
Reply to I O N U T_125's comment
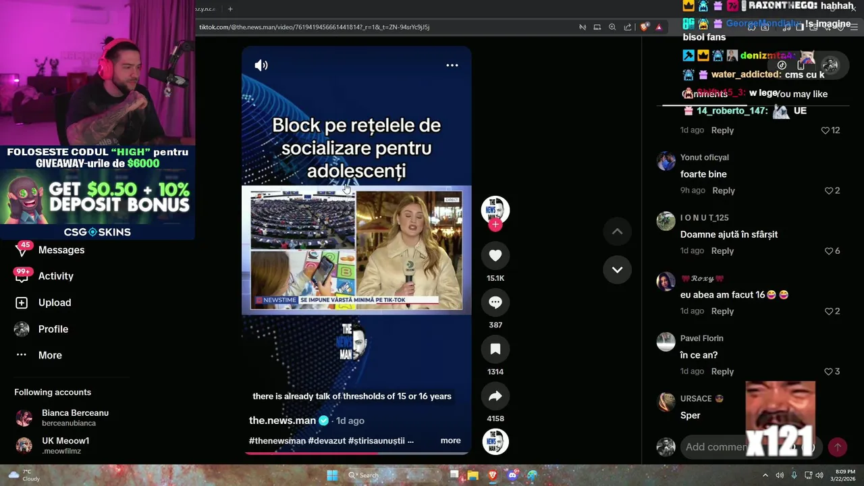[x=722, y=250]
